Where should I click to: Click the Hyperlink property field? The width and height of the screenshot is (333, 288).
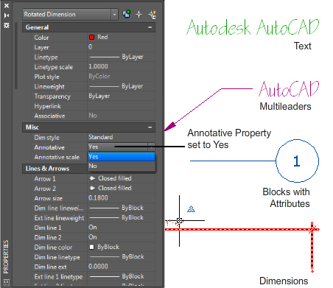coord(122,106)
